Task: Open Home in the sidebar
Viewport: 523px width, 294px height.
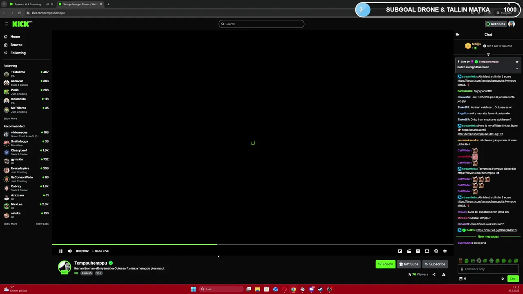Action: click(15, 37)
